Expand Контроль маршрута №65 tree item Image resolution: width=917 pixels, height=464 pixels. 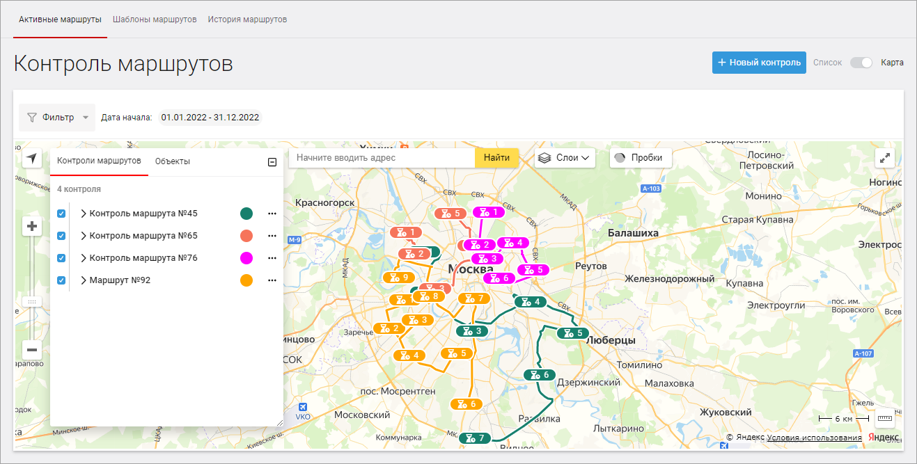[x=84, y=236]
